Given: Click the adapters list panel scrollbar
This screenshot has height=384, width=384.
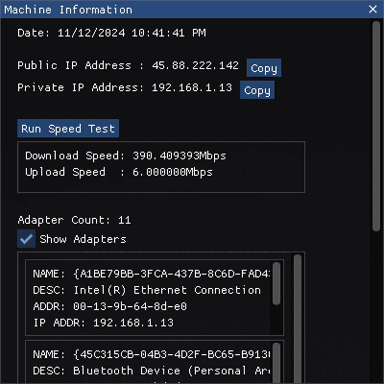Looking at the screenshot, I should pyautogui.click(x=297, y=319).
